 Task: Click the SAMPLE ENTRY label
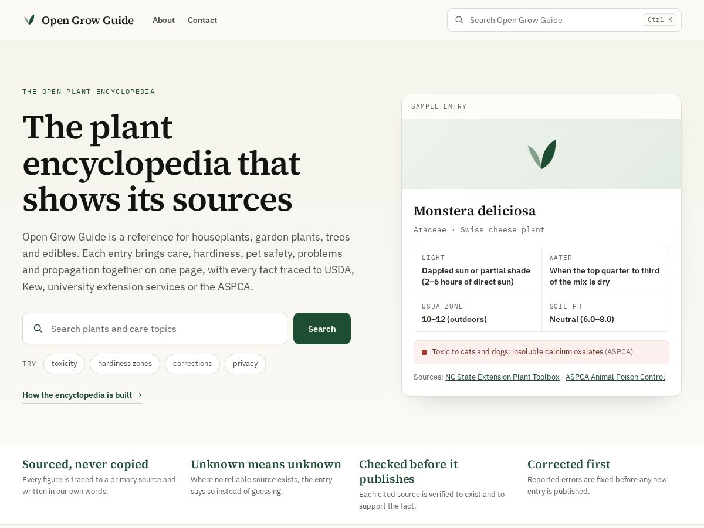(x=439, y=107)
